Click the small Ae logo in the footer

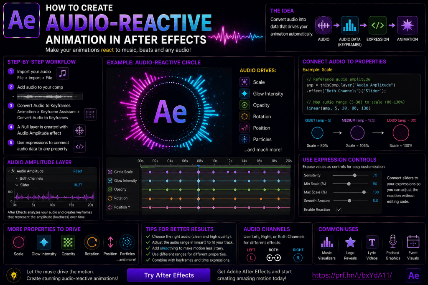[x=413, y=275]
